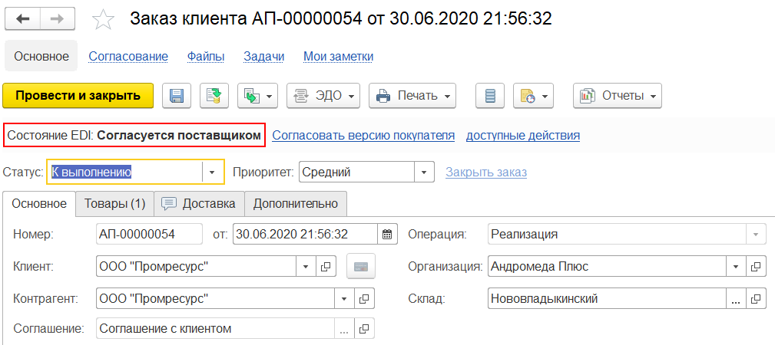The height and width of the screenshot is (345, 775).
Task: Switch to the Товары (1) tab
Action: tap(114, 203)
